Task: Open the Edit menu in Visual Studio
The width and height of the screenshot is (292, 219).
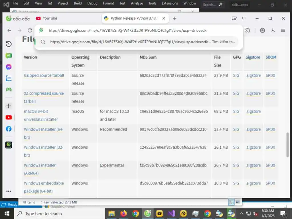Action: click(x=26, y=3)
